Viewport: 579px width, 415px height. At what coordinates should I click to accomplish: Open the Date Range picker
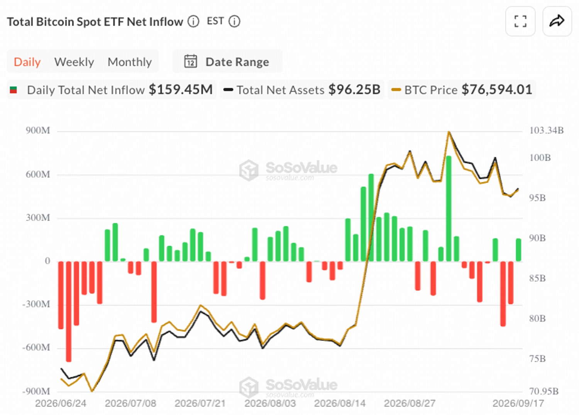[x=227, y=61]
